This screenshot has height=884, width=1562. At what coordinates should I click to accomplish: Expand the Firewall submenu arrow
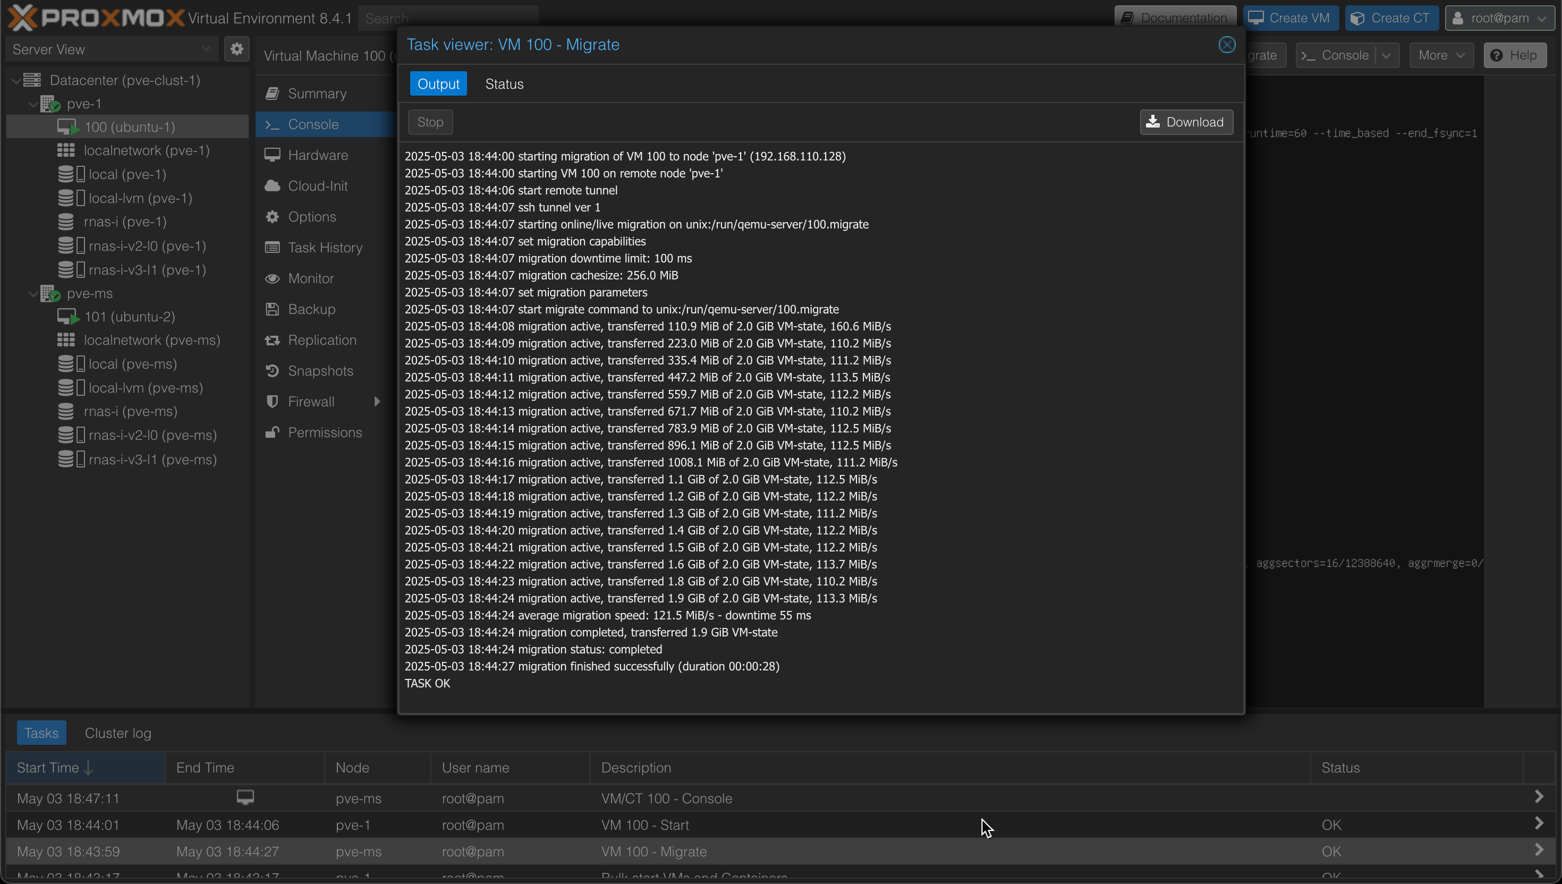(377, 401)
